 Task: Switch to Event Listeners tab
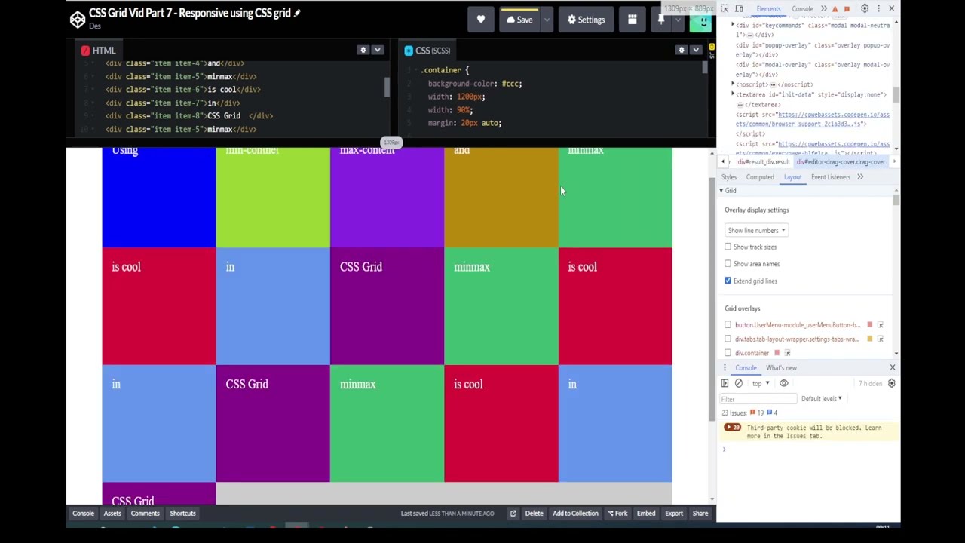(831, 177)
